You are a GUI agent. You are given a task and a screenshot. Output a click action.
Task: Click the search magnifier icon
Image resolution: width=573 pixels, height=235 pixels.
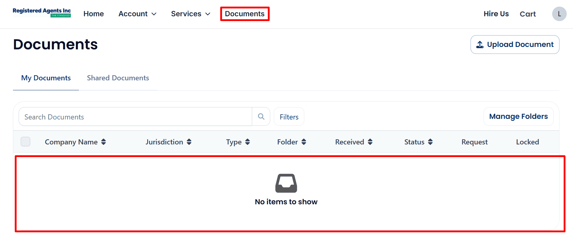pos(261,116)
